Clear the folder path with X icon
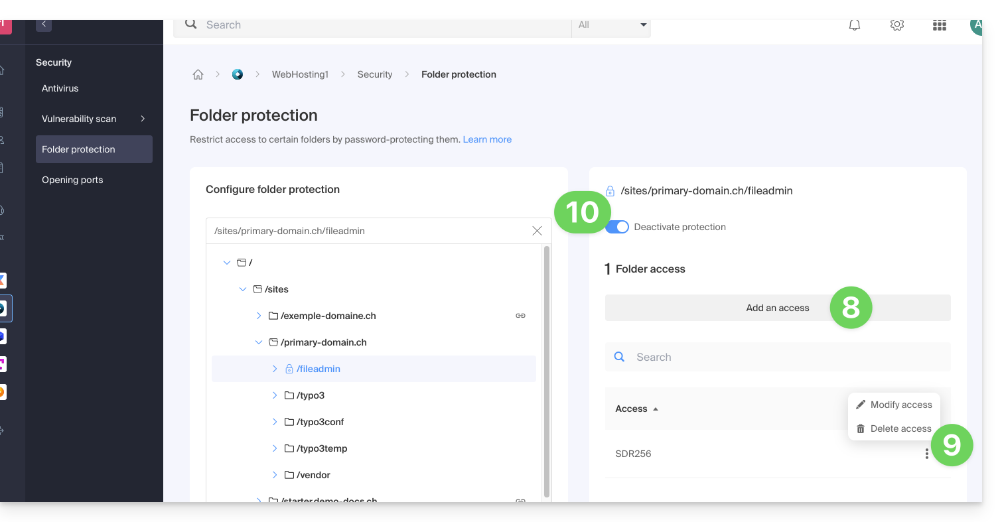 click(x=537, y=231)
